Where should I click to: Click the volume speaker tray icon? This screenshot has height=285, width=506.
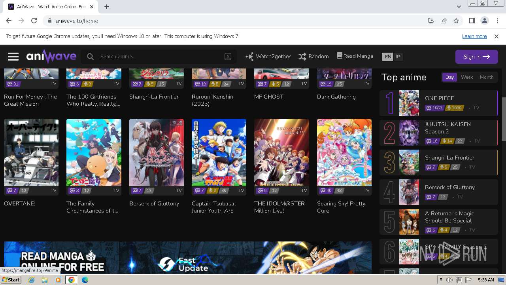pyautogui.click(x=449, y=280)
